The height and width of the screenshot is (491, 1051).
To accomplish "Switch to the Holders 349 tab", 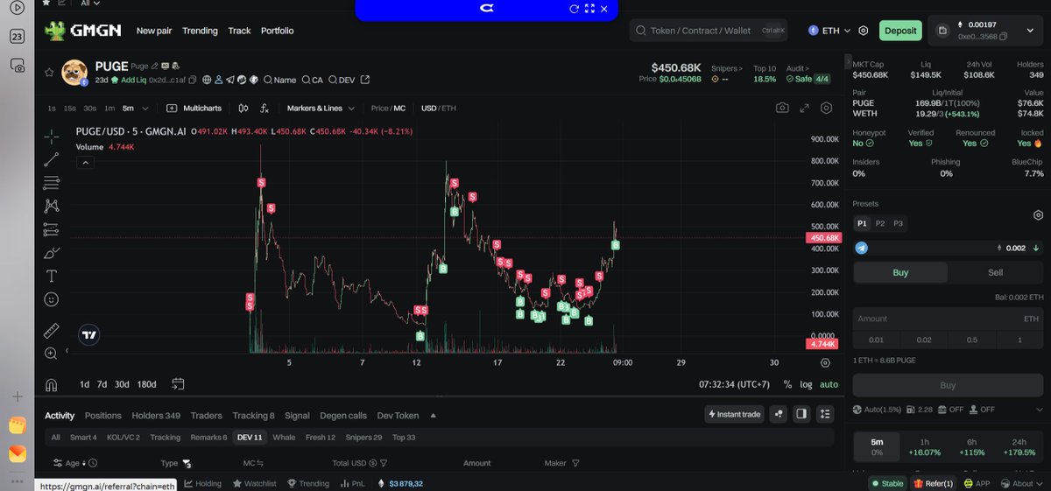I will [156, 416].
